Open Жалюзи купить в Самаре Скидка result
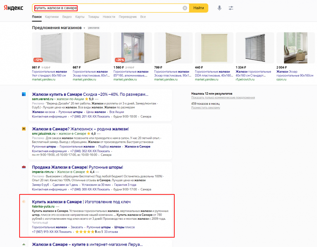Image resolution: width=317 pixels, height=247 pixels. pos(90,94)
